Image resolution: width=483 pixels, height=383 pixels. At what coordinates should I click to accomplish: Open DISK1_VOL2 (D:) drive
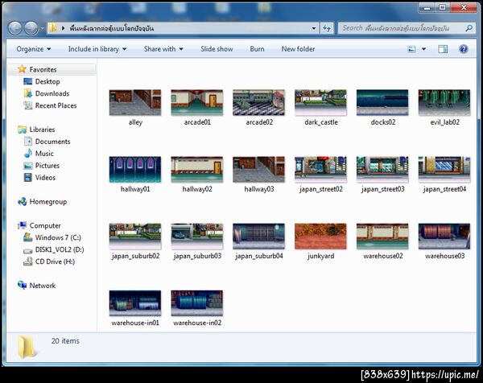click(x=60, y=249)
